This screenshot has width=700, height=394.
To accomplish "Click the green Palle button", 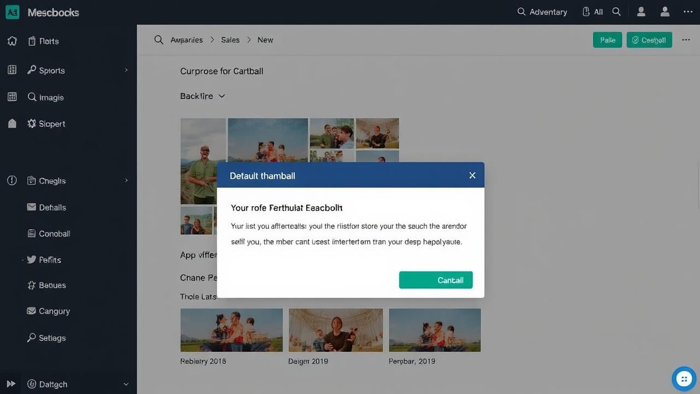I will pyautogui.click(x=607, y=40).
